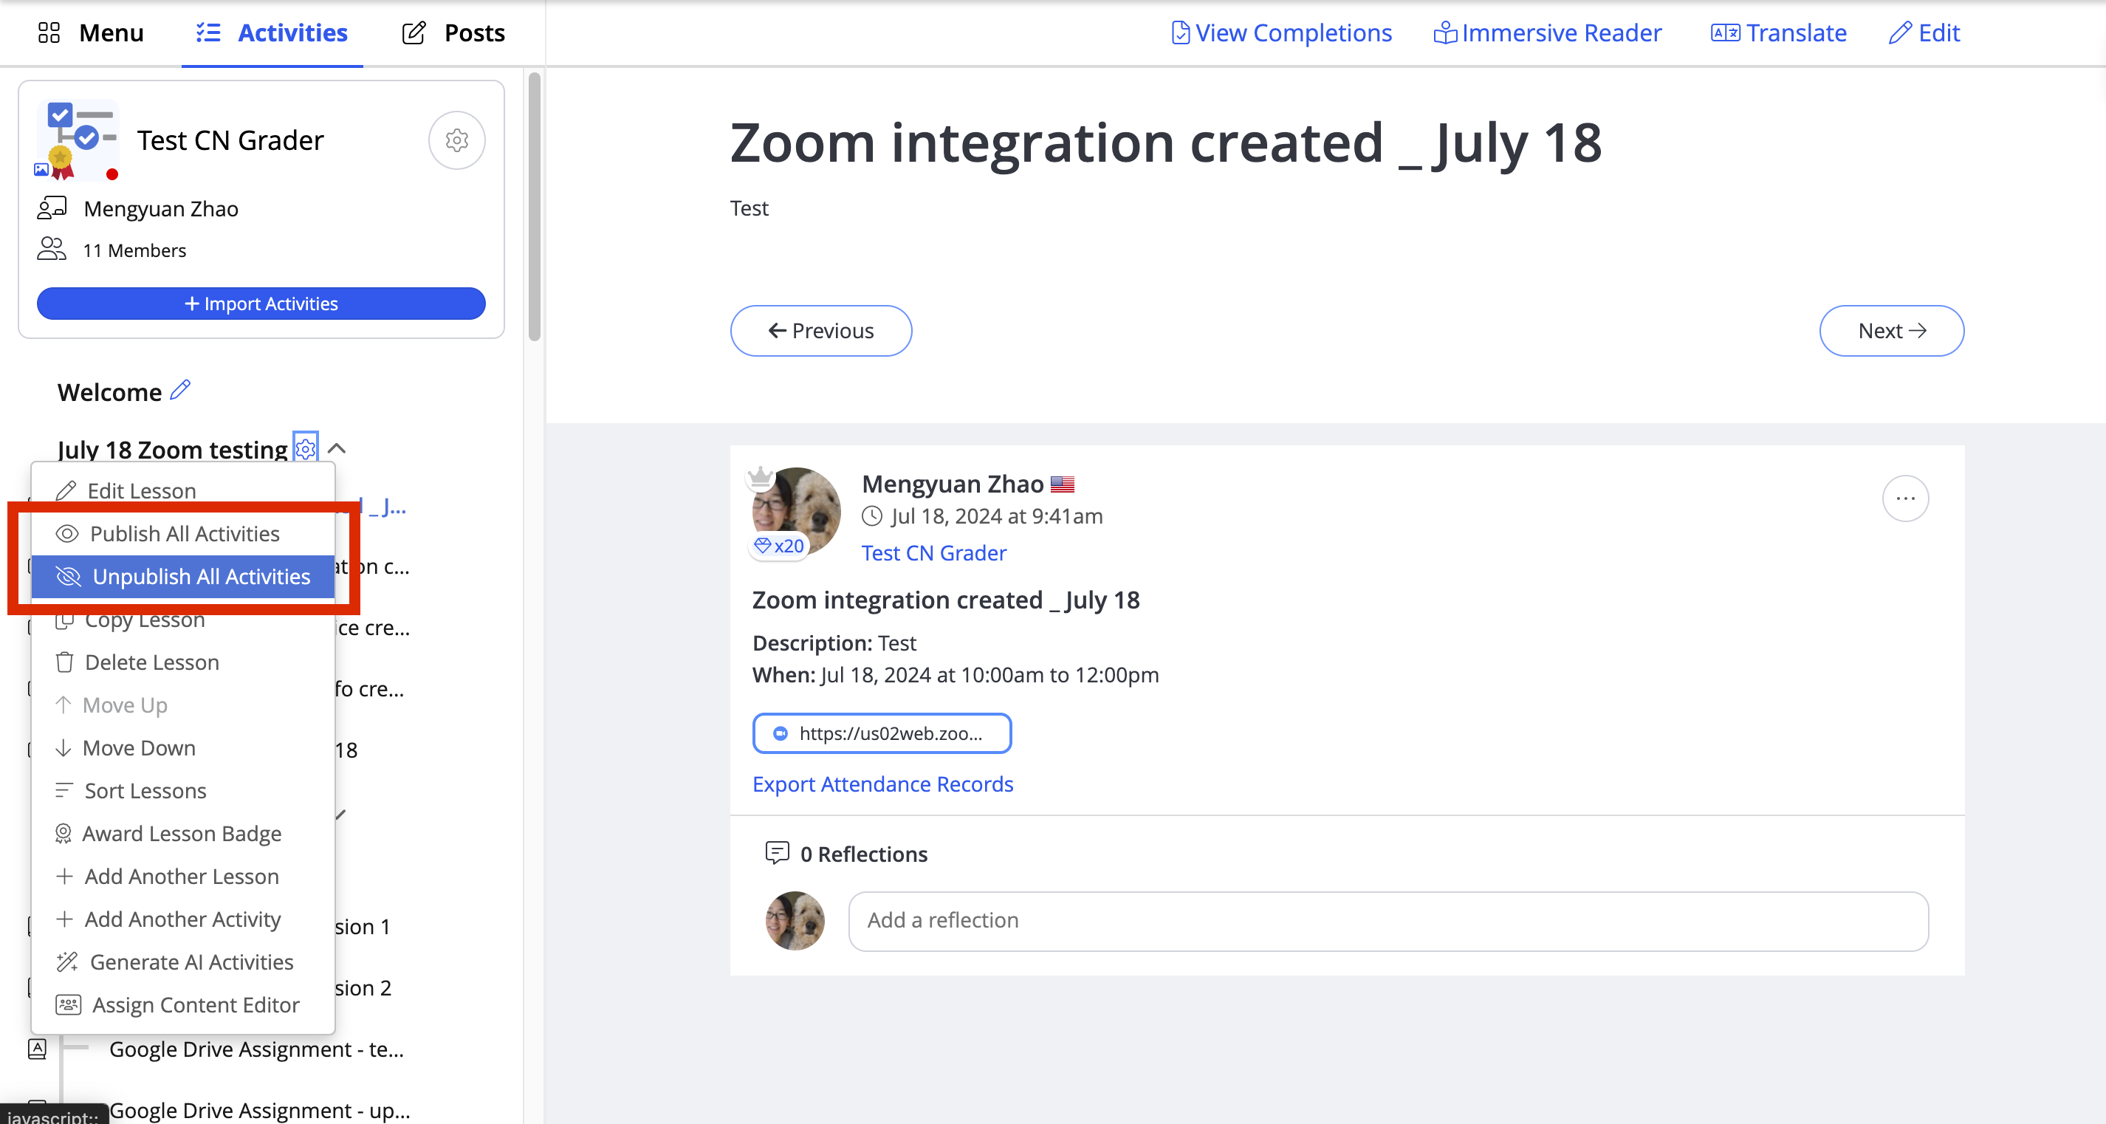Open Sort Lessons option
The width and height of the screenshot is (2106, 1124).
coord(183,790)
